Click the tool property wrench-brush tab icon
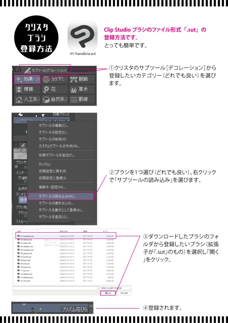The width and height of the screenshot is (228, 323). click(23, 145)
